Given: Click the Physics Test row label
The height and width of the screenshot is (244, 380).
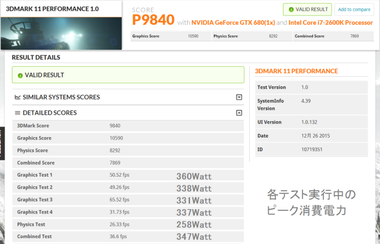Looking at the screenshot, I should [x=31, y=224].
